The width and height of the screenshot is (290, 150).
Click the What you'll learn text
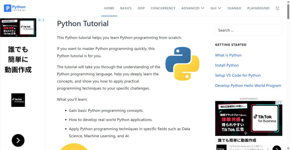tap(72, 99)
